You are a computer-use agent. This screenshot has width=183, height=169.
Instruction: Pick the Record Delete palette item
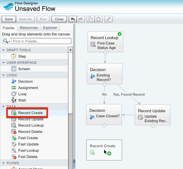30,132
